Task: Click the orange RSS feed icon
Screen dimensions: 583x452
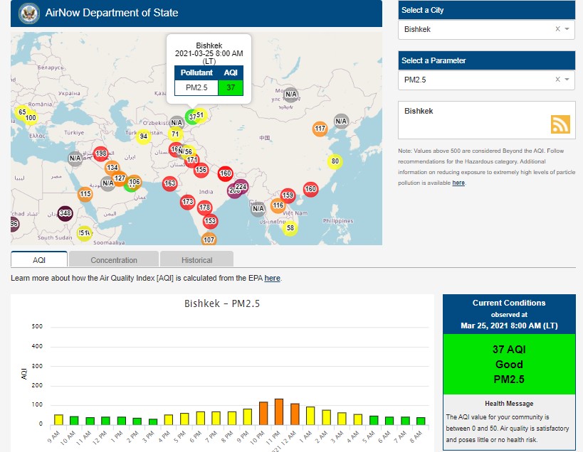Action: pyautogui.click(x=560, y=124)
